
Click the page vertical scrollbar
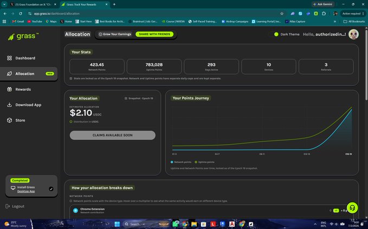pos(366,64)
